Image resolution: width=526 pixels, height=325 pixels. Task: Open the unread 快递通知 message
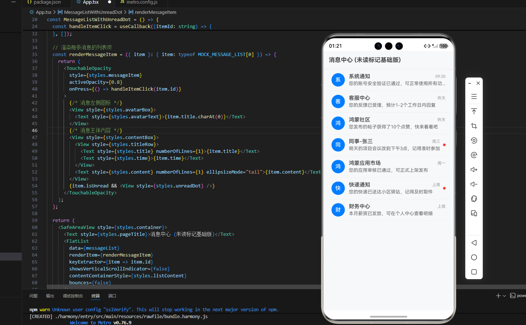[388, 188]
